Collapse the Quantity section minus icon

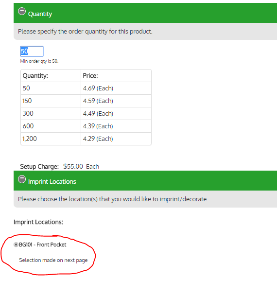(22, 11)
